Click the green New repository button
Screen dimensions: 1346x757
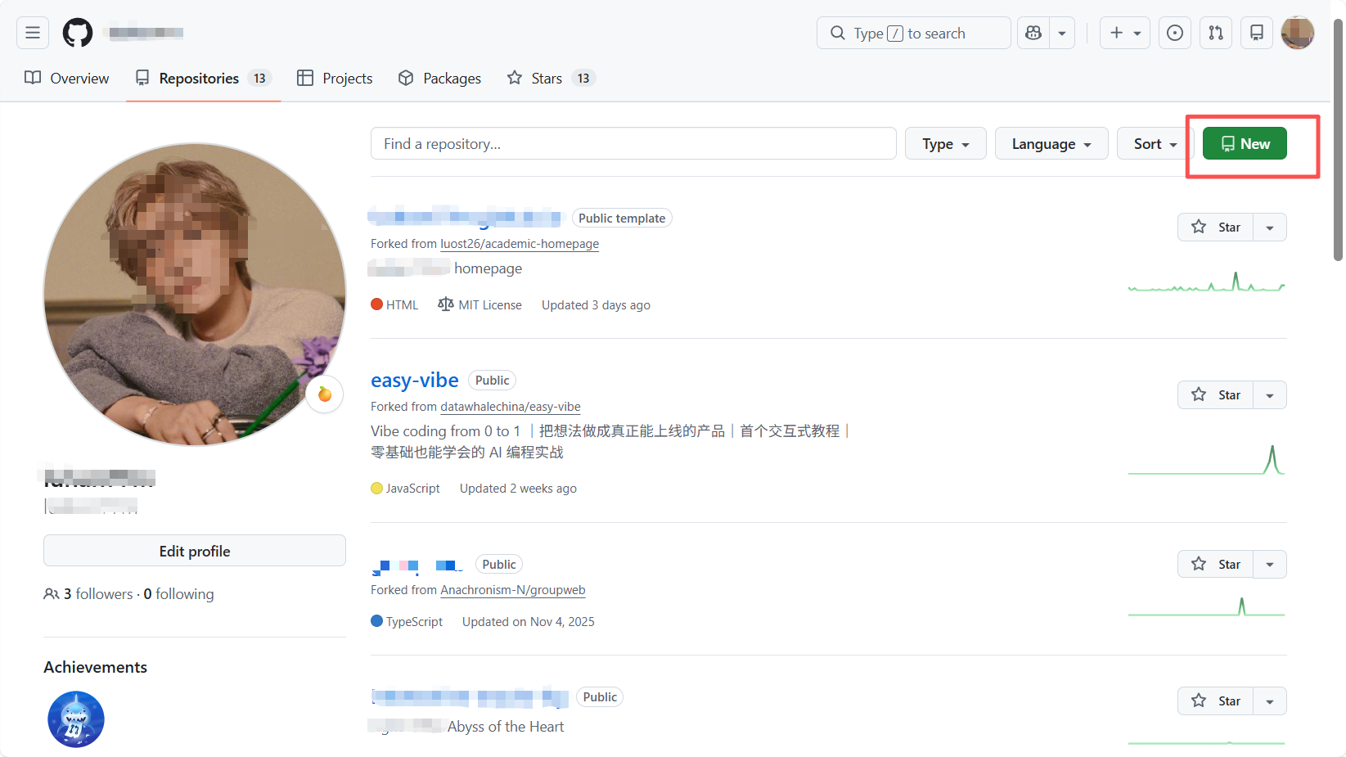[x=1245, y=144]
